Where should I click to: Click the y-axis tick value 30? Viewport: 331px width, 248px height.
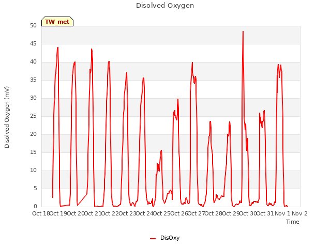click(33, 98)
